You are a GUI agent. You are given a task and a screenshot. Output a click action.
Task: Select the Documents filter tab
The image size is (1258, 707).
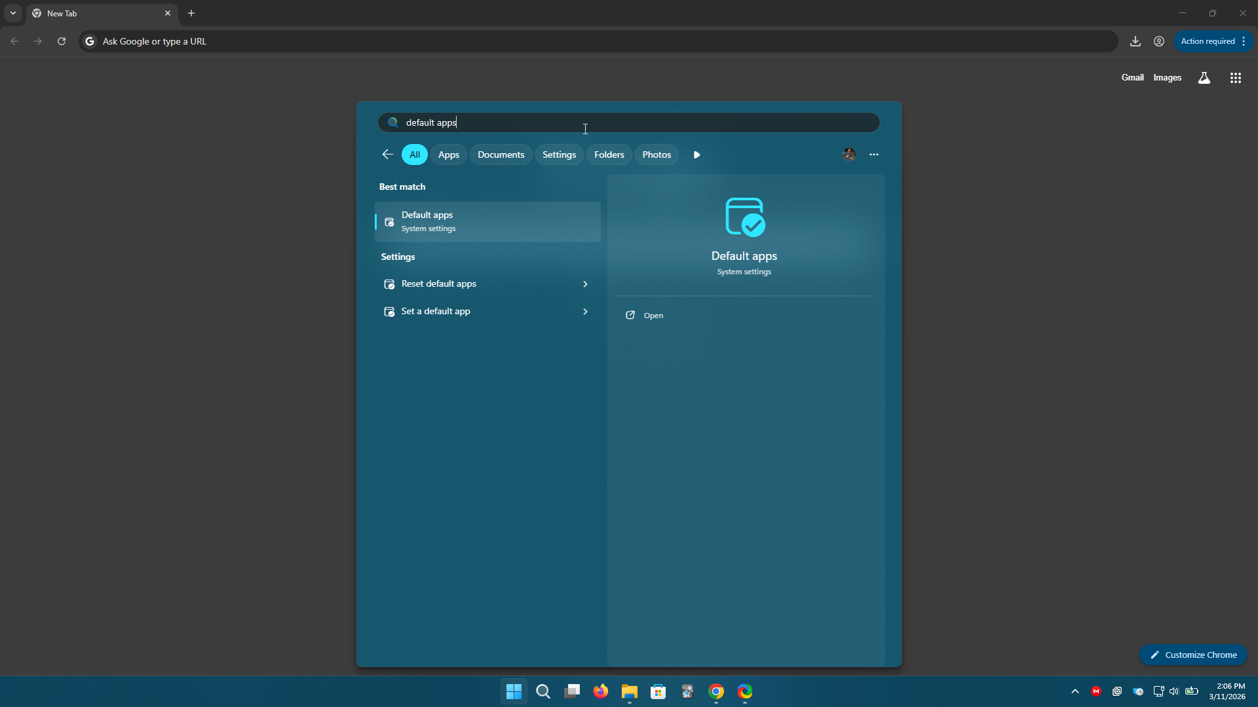501,154
